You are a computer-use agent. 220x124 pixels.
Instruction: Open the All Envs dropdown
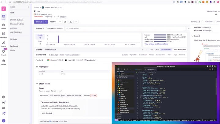pyautogui.click(x=40, y=28)
